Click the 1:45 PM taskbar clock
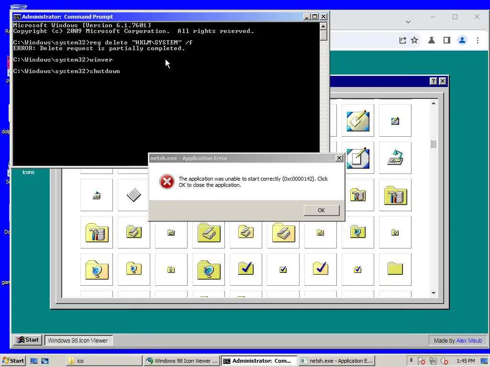 (x=465, y=361)
